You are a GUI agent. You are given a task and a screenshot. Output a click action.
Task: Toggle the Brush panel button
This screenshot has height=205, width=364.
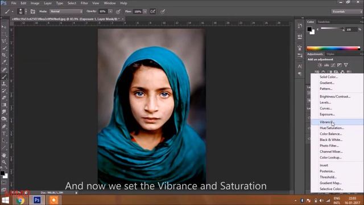click(x=33, y=11)
